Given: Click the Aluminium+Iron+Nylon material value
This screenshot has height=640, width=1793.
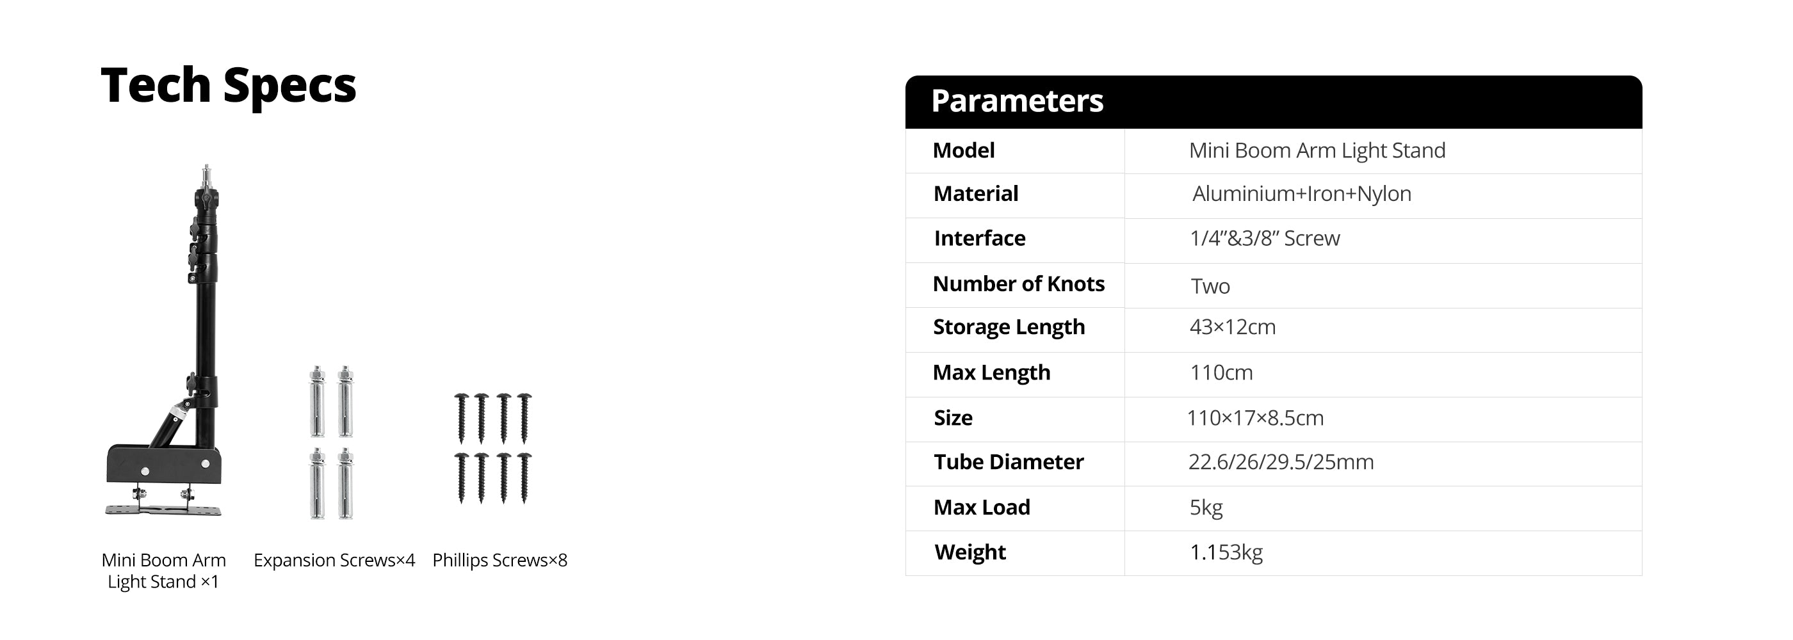Looking at the screenshot, I should click(x=1302, y=193).
